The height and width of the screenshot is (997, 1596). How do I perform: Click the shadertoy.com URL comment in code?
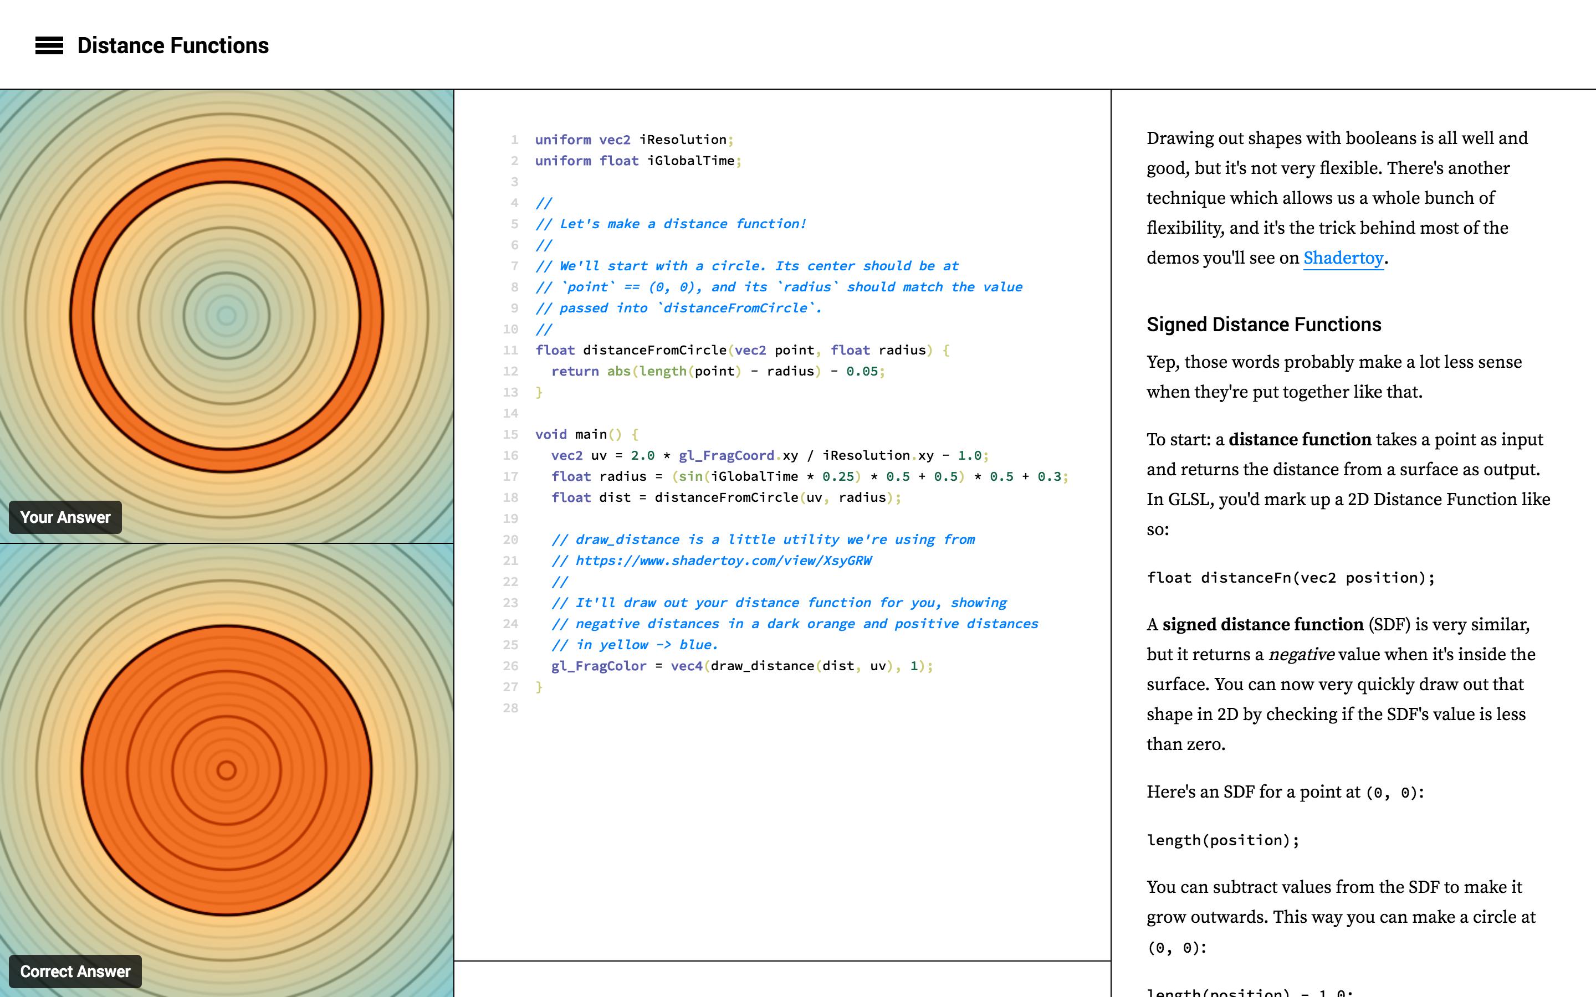pyautogui.click(x=723, y=561)
